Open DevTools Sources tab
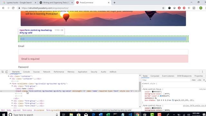206x116 pixels. [36, 72]
